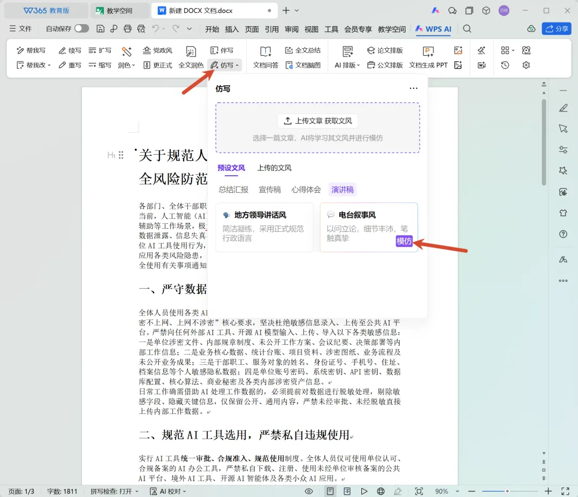578x497 pixels.
Task: Click the redo arrow icon
Action: pyautogui.click(x=176, y=29)
